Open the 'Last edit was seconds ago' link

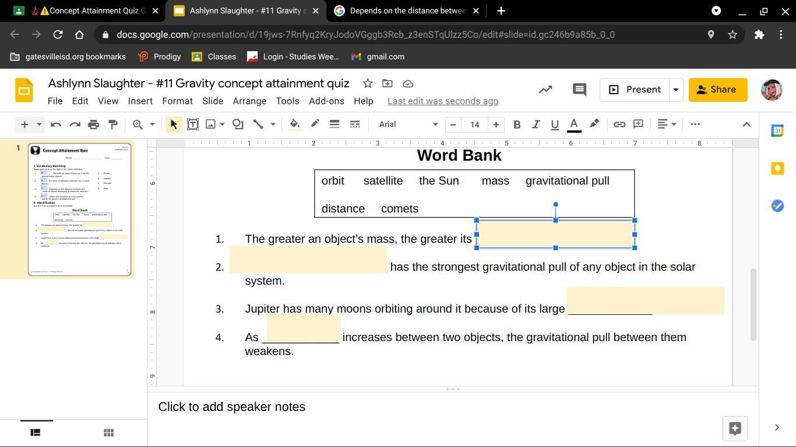click(442, 101)
